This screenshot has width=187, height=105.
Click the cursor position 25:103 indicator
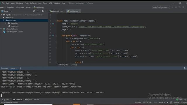[x=145, y=102]
